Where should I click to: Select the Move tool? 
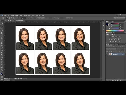point(2,23)
